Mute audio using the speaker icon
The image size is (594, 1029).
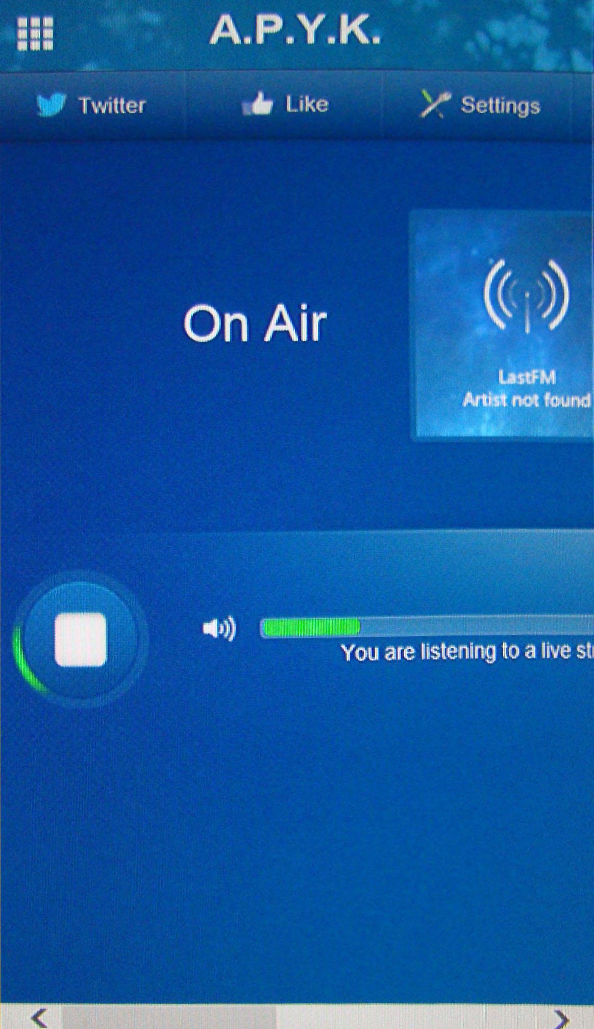pos(219,628)
